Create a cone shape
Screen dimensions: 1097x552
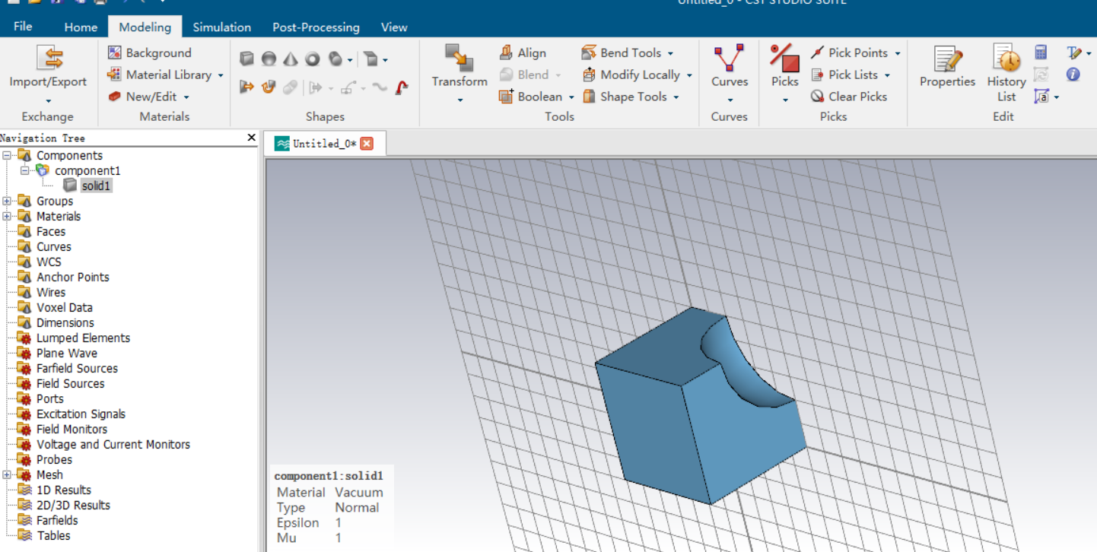click(291, 59)
